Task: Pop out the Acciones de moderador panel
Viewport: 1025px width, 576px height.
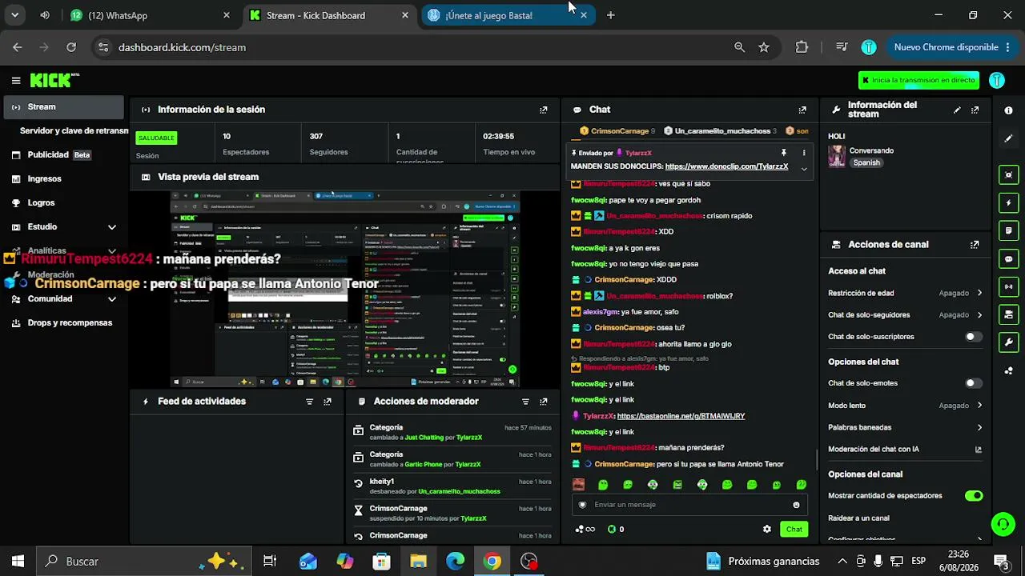Action: [x=544, y=402]
